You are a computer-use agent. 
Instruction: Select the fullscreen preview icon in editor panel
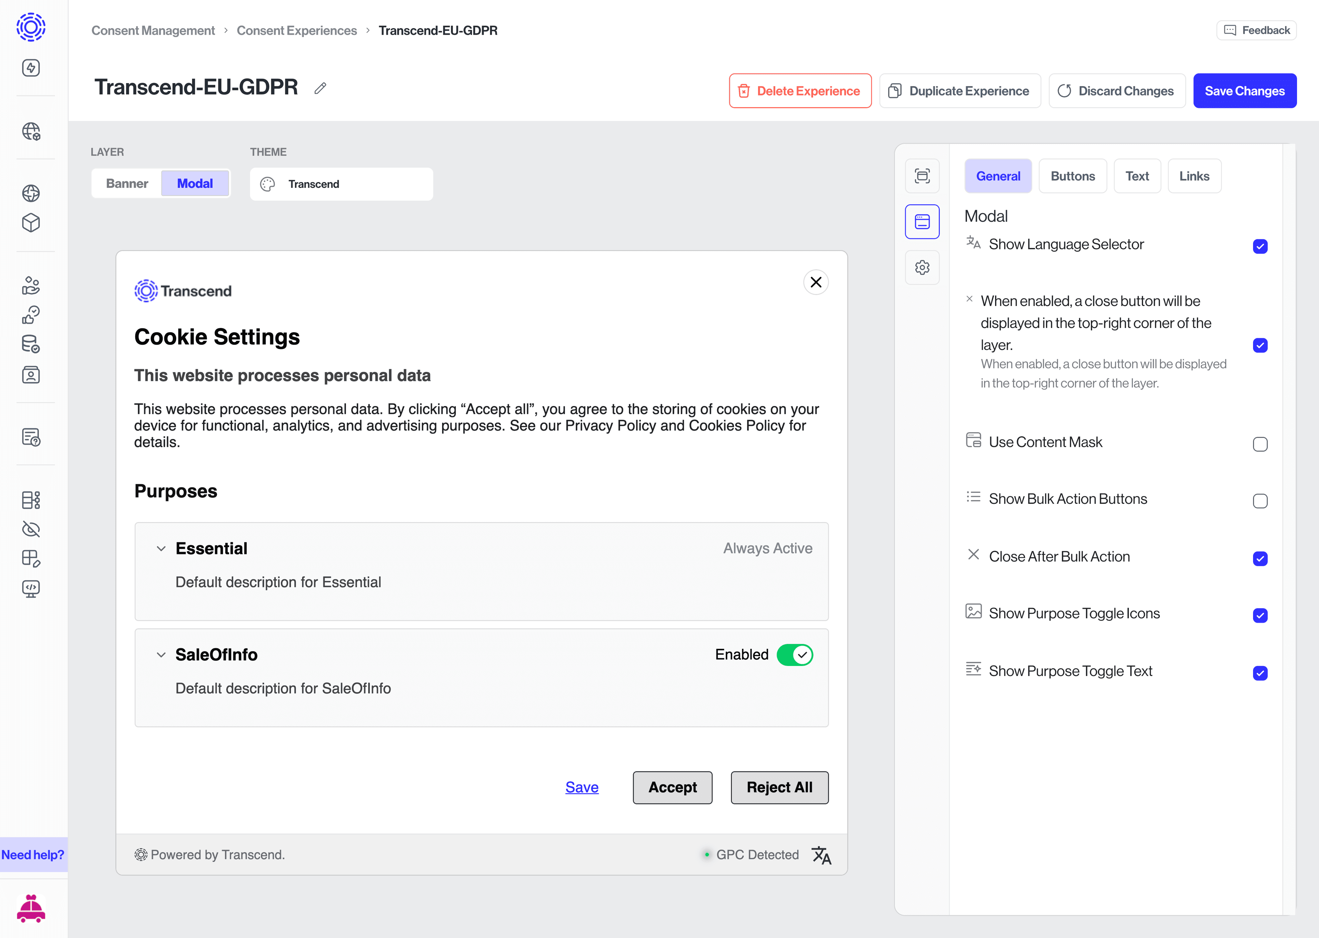[922, 176]
